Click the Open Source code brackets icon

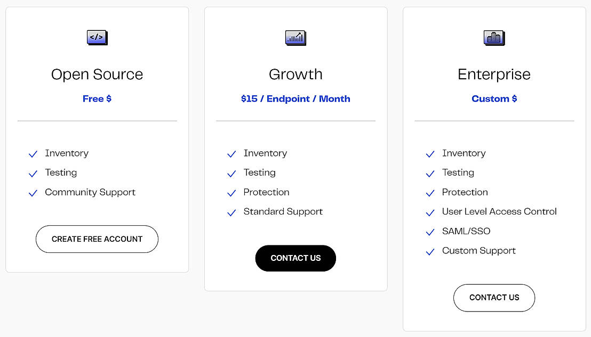pyautogui.click(x=97, y=38)
